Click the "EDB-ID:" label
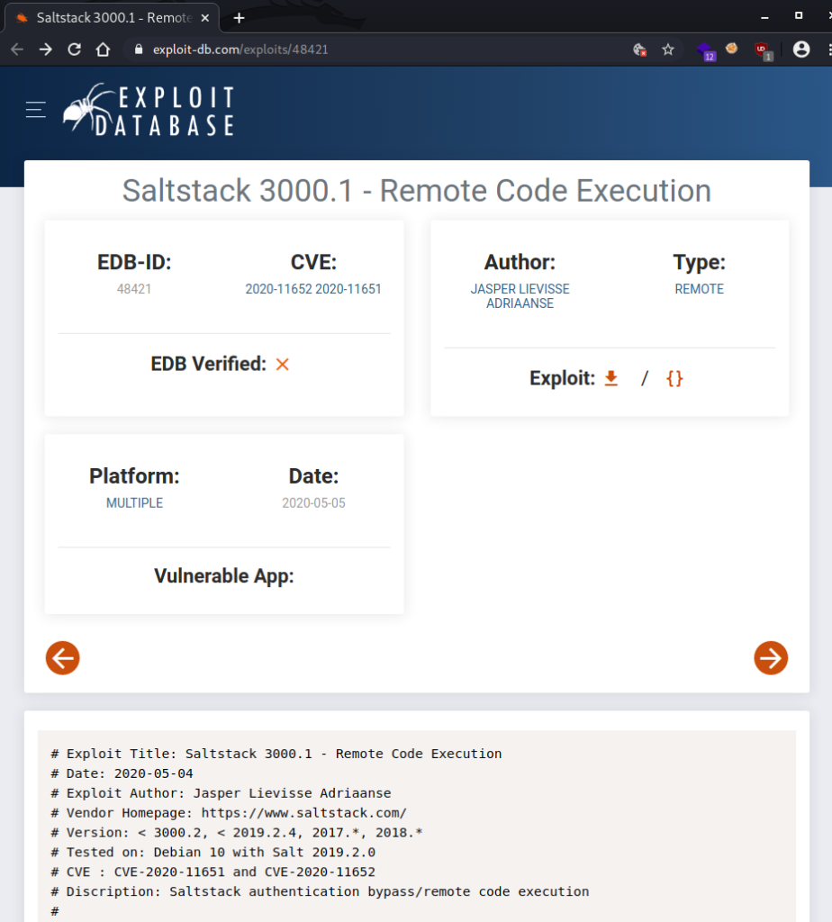This screenshot has height=922, width=832. (134, 262)
